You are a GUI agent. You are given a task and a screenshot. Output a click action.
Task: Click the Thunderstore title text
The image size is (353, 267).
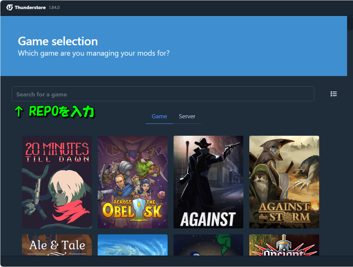point(30,7)
